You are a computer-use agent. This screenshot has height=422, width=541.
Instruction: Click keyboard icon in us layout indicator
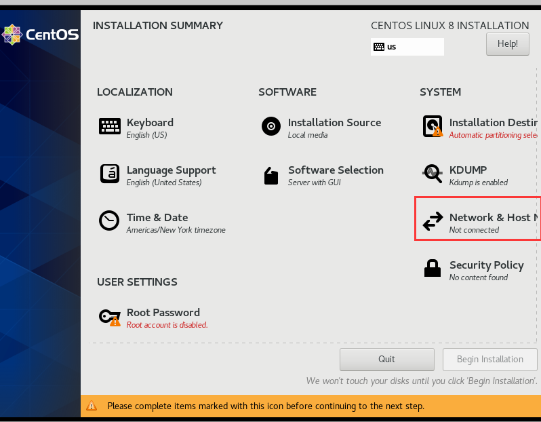click(x=379, y=47)
